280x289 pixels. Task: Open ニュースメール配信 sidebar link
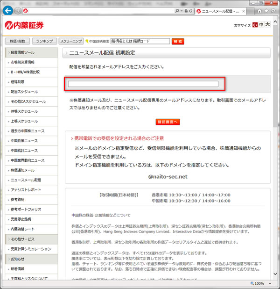[x=31, y=180]
